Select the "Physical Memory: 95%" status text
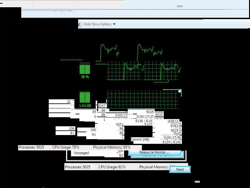 [112, 147]
